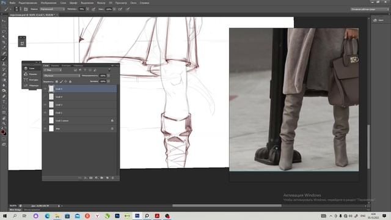This screenshot has height=220, width=391.
Task: Open the Окно menu
Action: coord(133,2)
